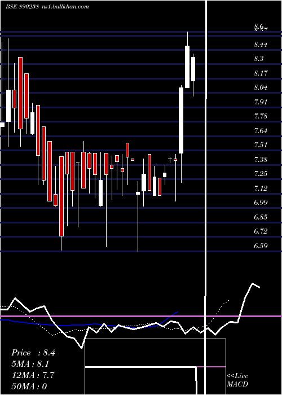Select the 8.04 price axis label
282x395 pixels.
(261, 87)
